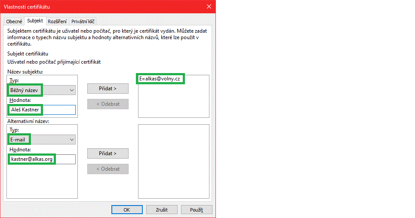The width and height of the screenshot is (415, 218).
Task: Confirm the dialog with OK
Action: click(x=126, y=210)
